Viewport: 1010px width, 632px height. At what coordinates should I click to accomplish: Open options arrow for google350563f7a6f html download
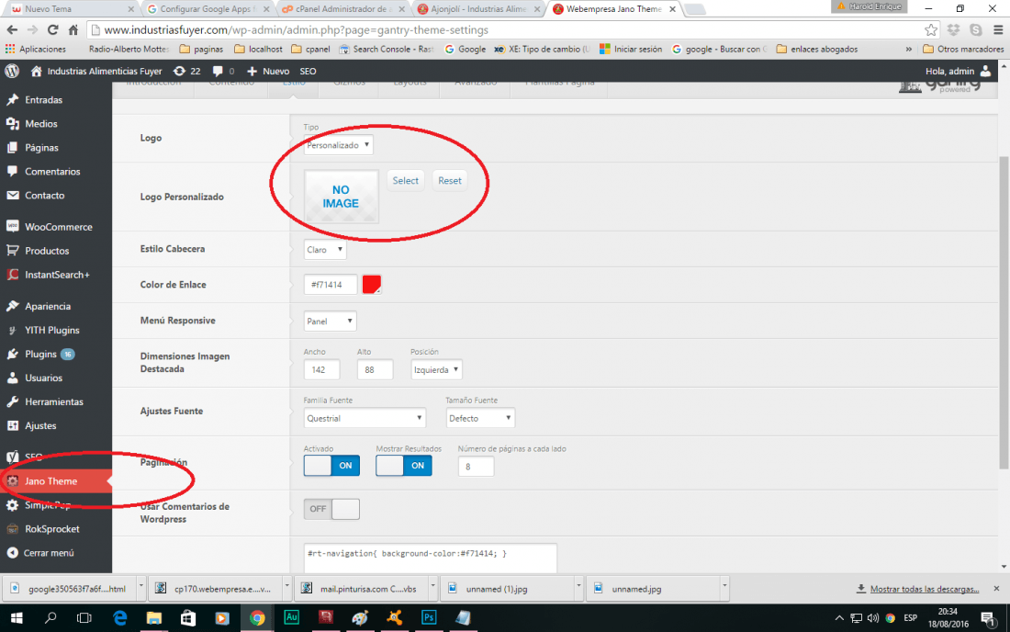click(x=140, y=588)
